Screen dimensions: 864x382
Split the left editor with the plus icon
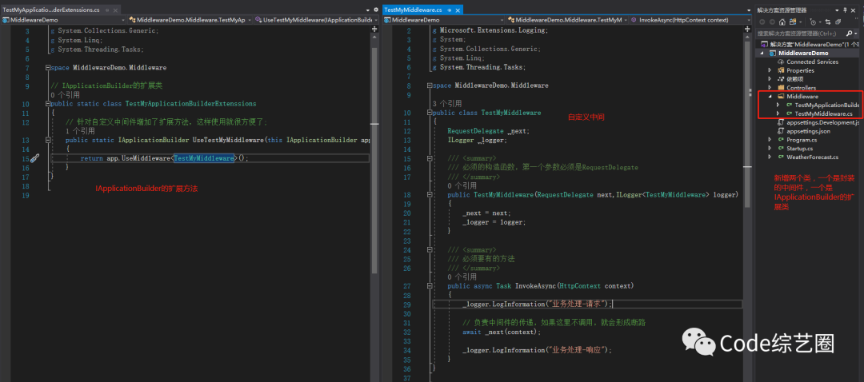pyautogui.click(x=374, y=29)
